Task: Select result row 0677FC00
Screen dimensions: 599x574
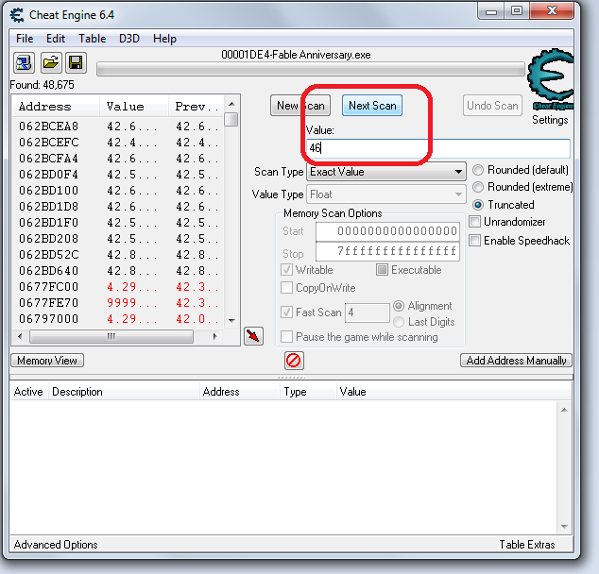Action: [118, 286]
